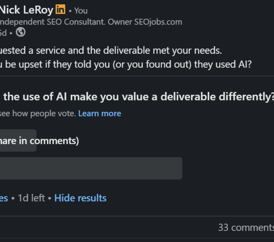Toggle poll display with 'Hide results'
Screen dimensions: 274x242
pos(80,198)
